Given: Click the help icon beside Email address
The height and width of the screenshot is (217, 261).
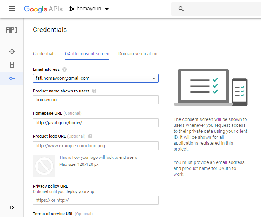Looking at the screenshot, I should click(64, 69).
